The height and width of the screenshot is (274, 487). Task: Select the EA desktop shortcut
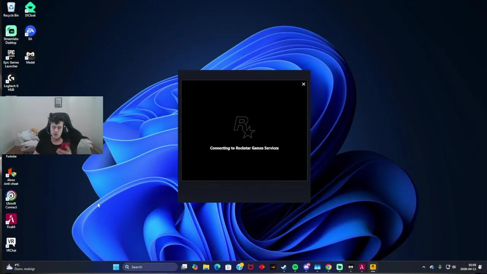(30, 33)
